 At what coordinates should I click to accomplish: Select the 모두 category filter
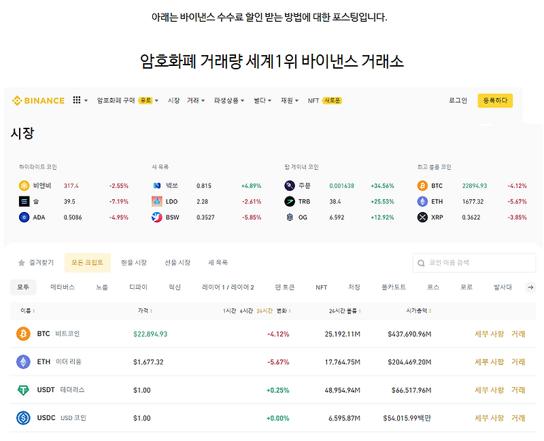click(23, 287)
